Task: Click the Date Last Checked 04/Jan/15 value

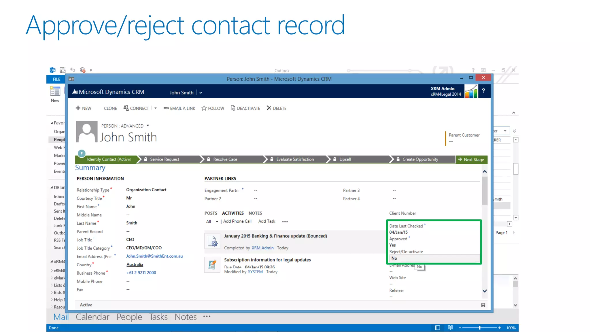Action: [398, 232]
